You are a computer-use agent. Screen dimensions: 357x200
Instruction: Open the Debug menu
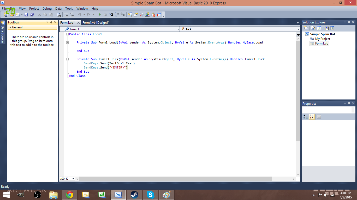point(47,9)
